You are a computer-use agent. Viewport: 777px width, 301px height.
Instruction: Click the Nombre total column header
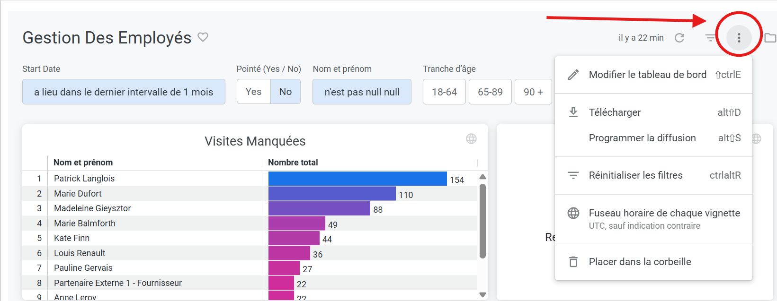pos(293,163)
